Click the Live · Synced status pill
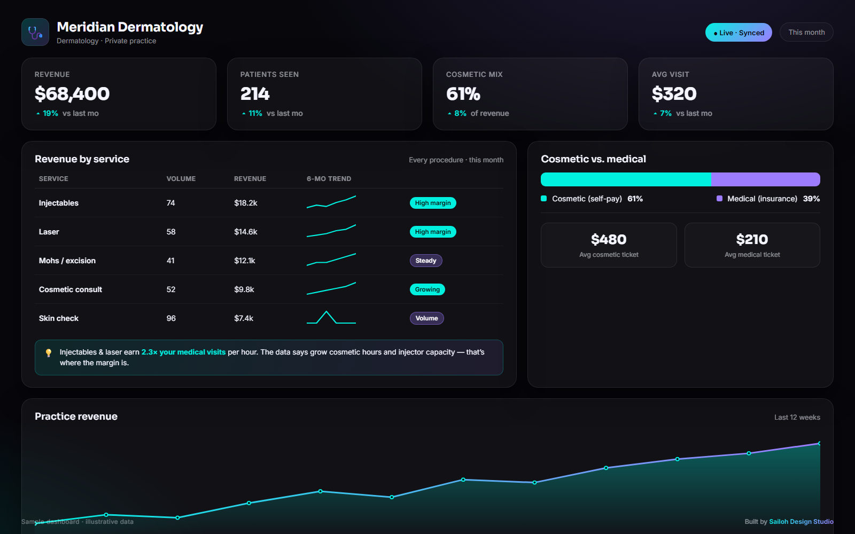Viewport: 855px width, 534px height. [x=739, y=33]
